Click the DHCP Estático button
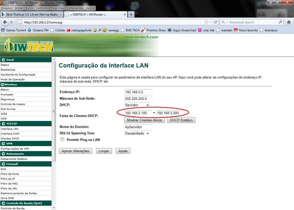The width and height of the screenshot is (294, 210). pos(181,120)
